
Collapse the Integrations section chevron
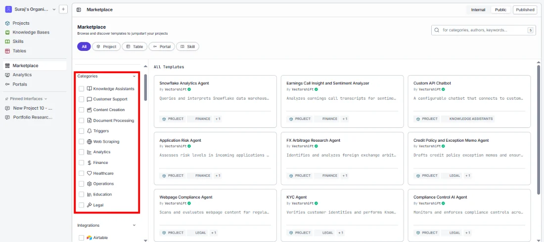[x=134, y=225]
